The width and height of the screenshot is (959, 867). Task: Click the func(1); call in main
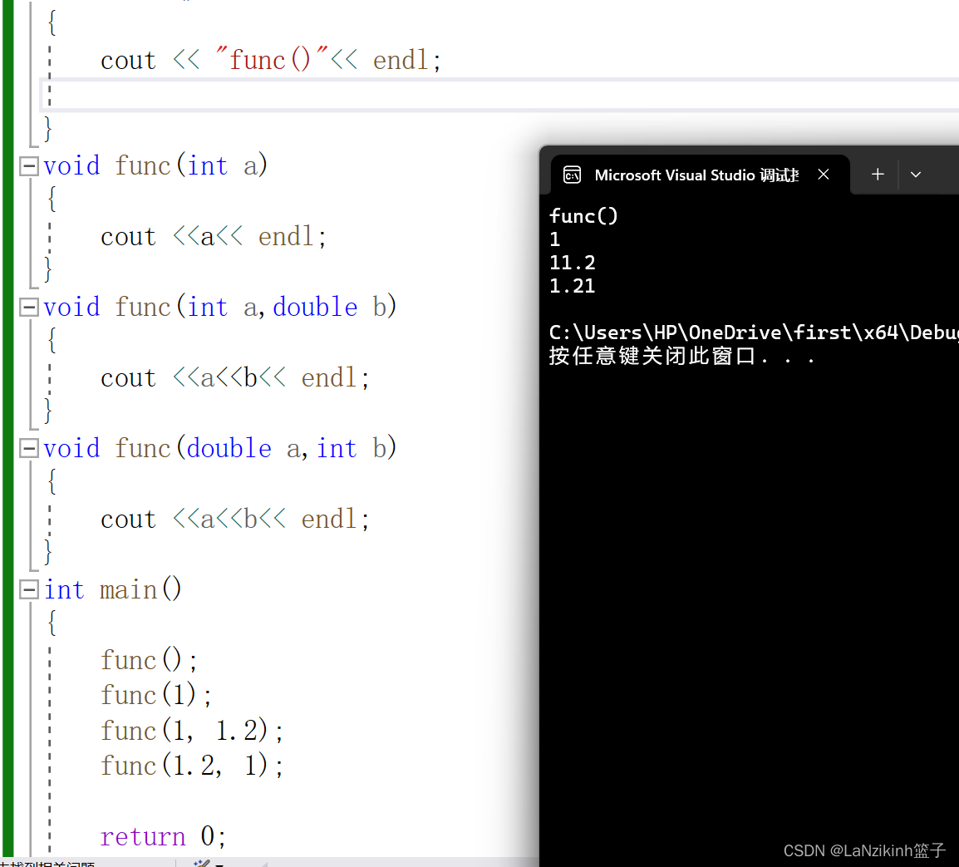(x=156, y=695)
